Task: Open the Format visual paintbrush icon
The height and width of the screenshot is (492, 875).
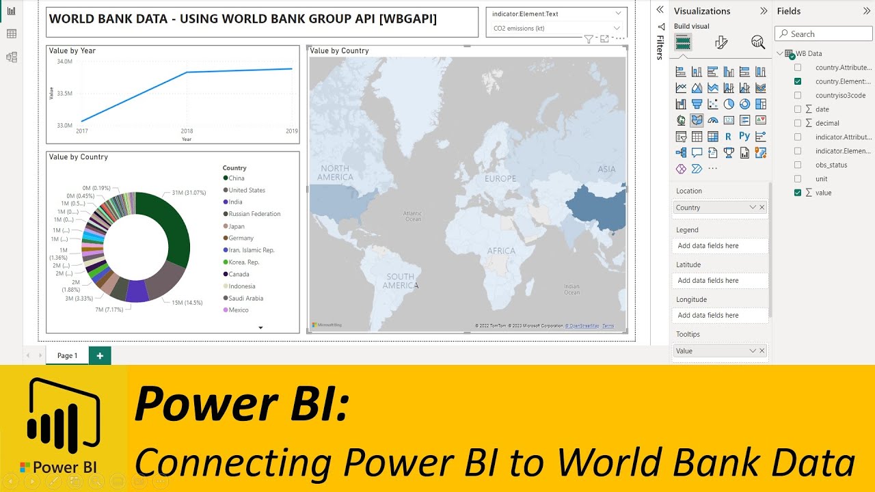Action: coord(721,42)
